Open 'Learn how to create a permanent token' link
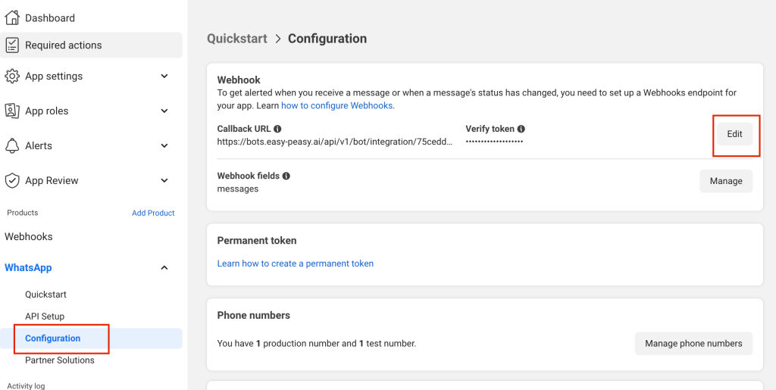The width and height of the screenshot is (776, 390). tap(296, 264)
